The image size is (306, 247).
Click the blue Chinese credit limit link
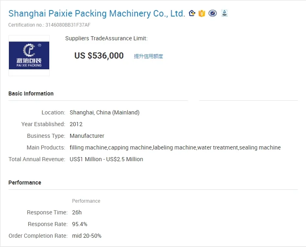pyautogui.click(x=149, y=56)
